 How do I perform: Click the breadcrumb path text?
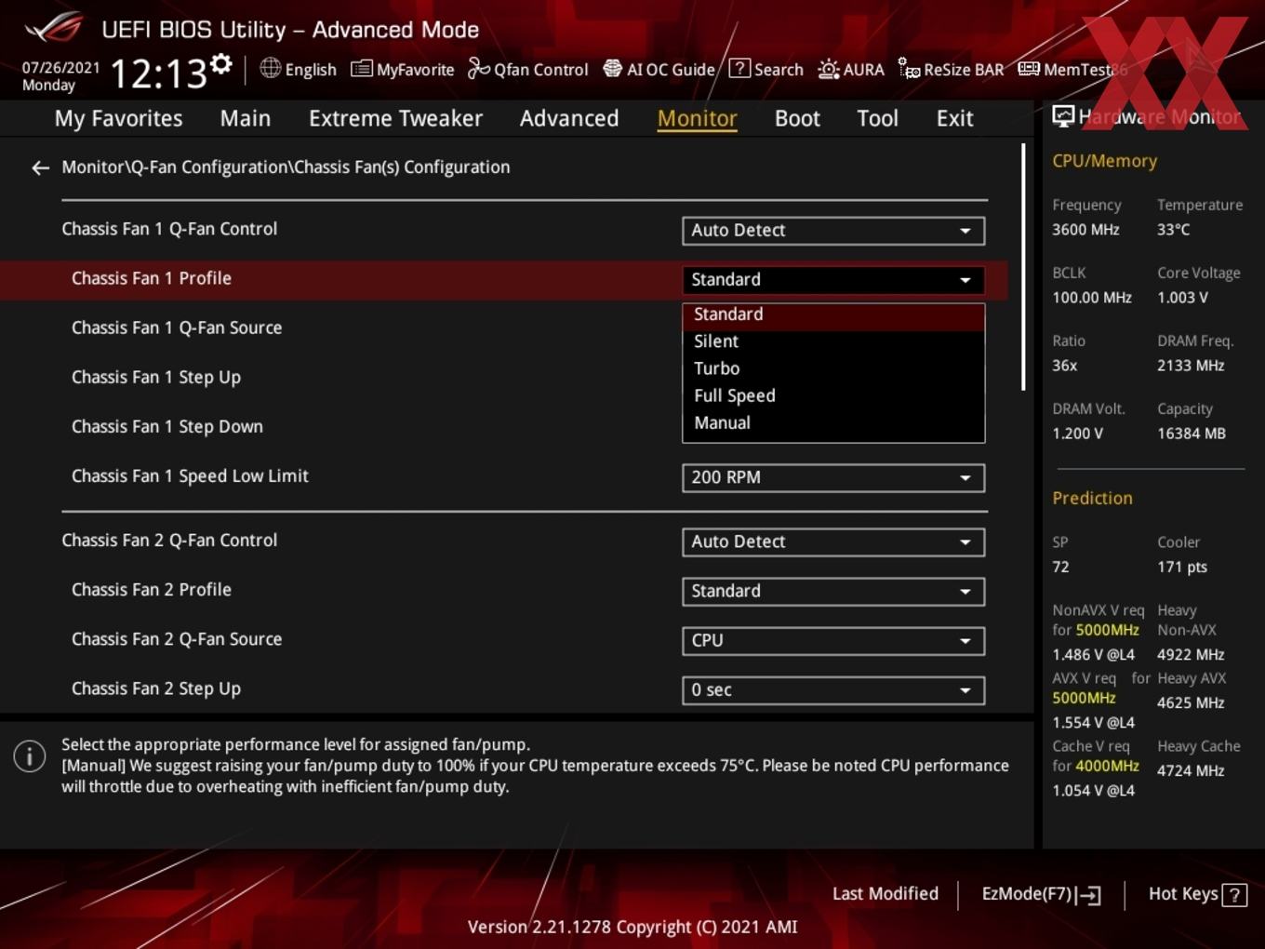[x=286, y=167]
